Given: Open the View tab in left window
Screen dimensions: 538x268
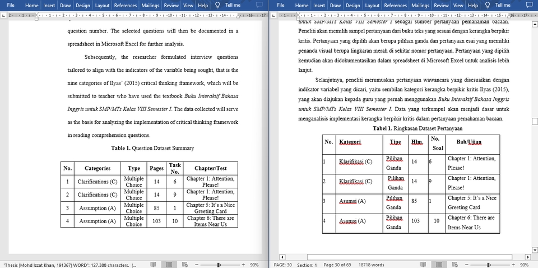Looking at the screenshot, I should point(188,5).
